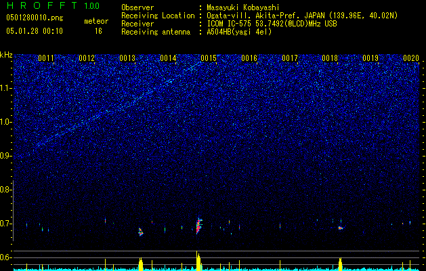Click the 0.7 kHz axis label
Image resolution: width=426 pixels, height=271 pixels.
pos(5,224)
